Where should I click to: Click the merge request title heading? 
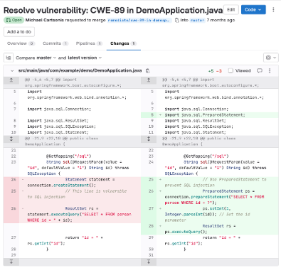click(113, 10)
